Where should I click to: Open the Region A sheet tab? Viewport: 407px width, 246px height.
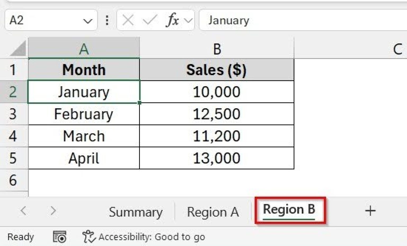213,212
